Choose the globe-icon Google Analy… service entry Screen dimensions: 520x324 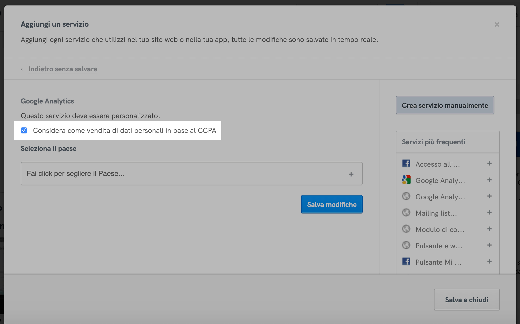[x=440, y=197]
